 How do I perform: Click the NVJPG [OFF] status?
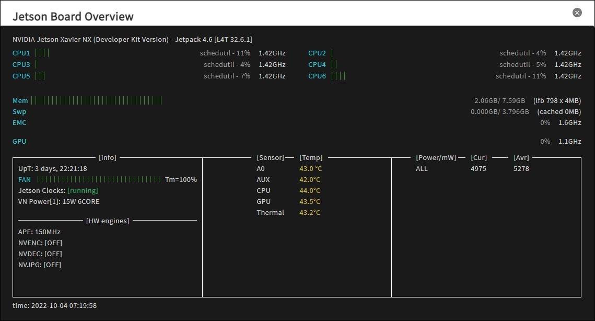(52, 265)
